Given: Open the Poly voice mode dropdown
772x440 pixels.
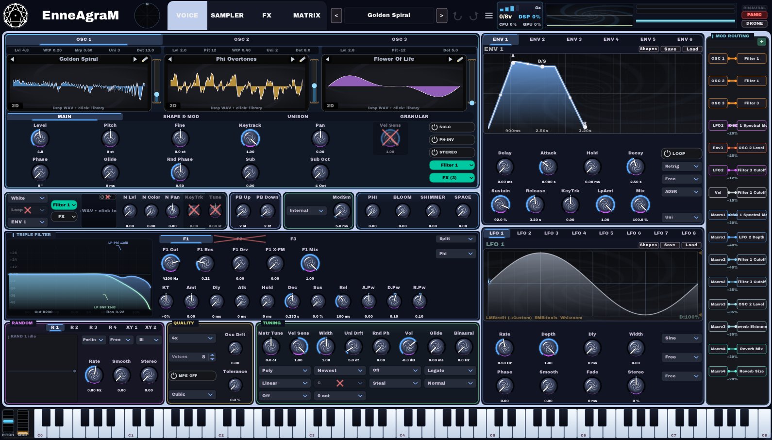Looking at the screenshot, I should (284, 371).
